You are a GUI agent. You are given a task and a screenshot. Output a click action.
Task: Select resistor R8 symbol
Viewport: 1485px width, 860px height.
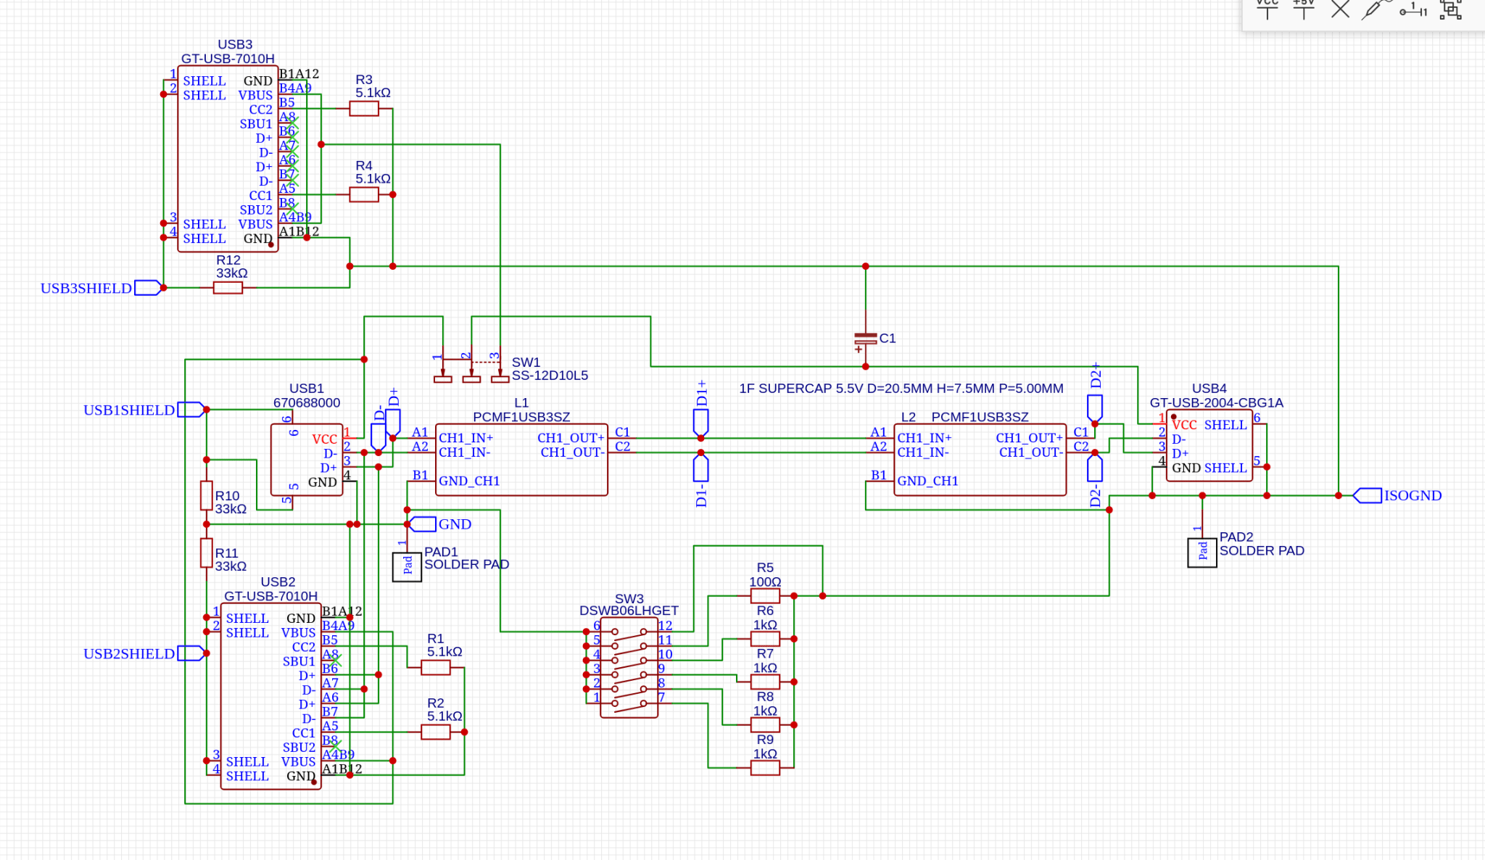[765, 724]
